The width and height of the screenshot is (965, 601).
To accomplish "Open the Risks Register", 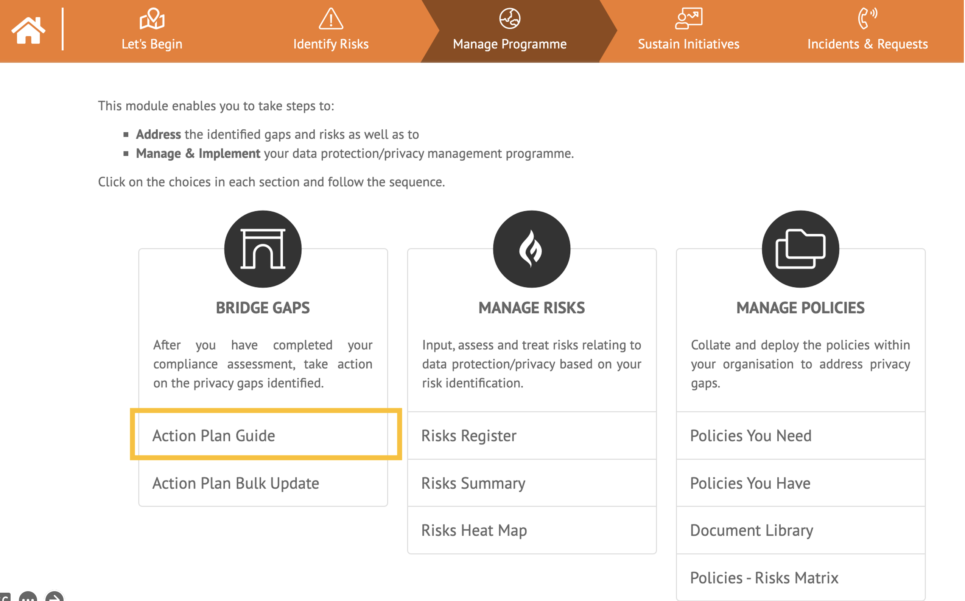I will (x=469, y=436).
